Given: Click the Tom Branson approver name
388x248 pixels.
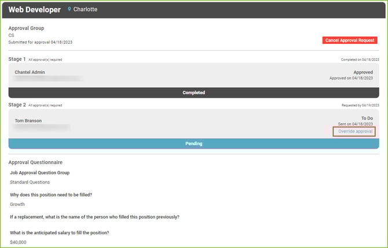Looking at the screenshot, I should [28, 121].
